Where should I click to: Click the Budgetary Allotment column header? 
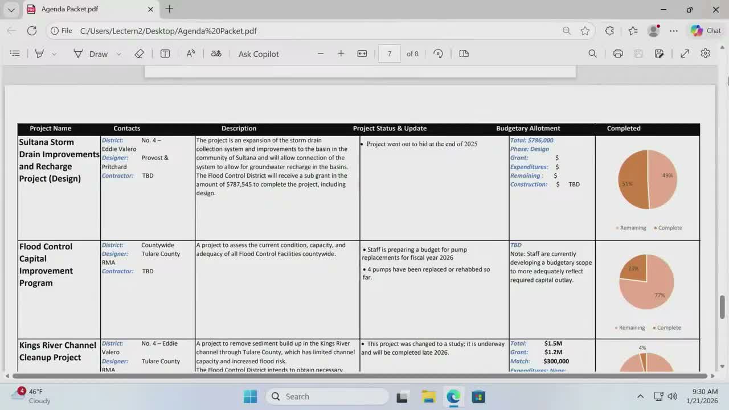click(x=528, y=128)
